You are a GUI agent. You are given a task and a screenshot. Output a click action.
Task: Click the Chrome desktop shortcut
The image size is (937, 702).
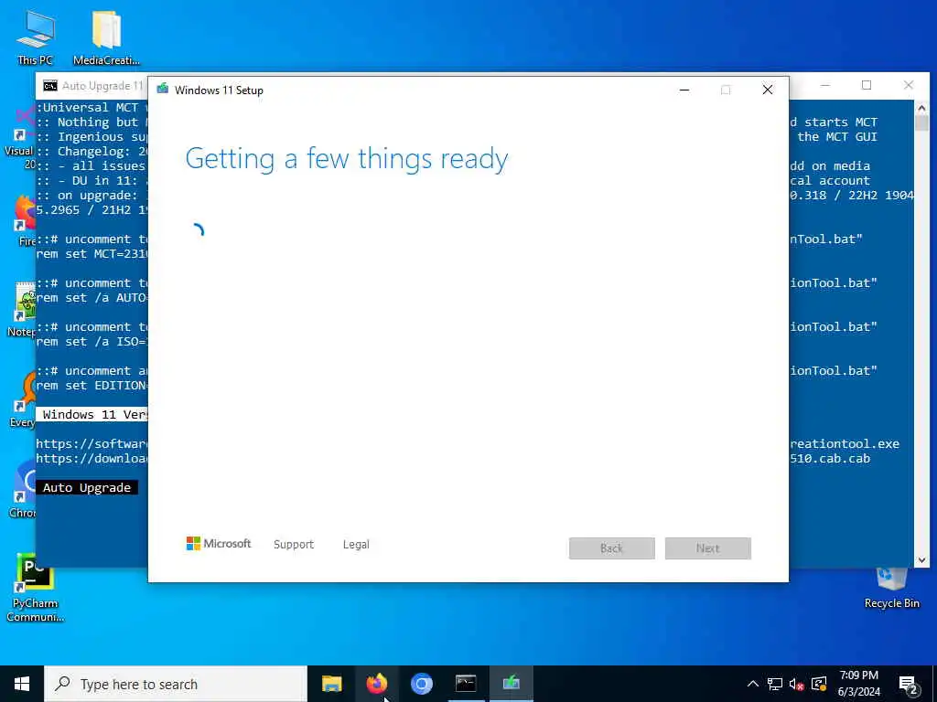click(x=22, y=490)
